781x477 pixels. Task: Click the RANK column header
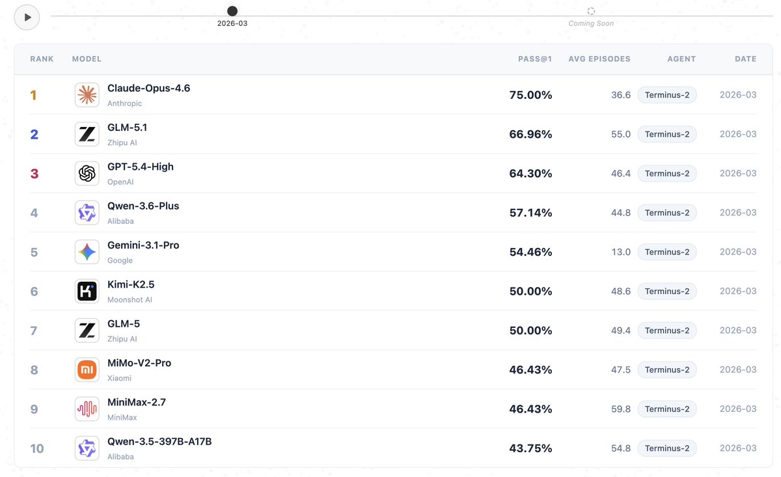coord(42,59)
